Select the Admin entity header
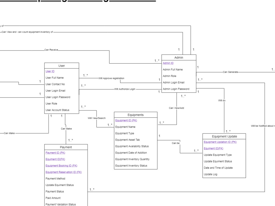The width and height of the screenshot is (275, 206). coord(179,58)
